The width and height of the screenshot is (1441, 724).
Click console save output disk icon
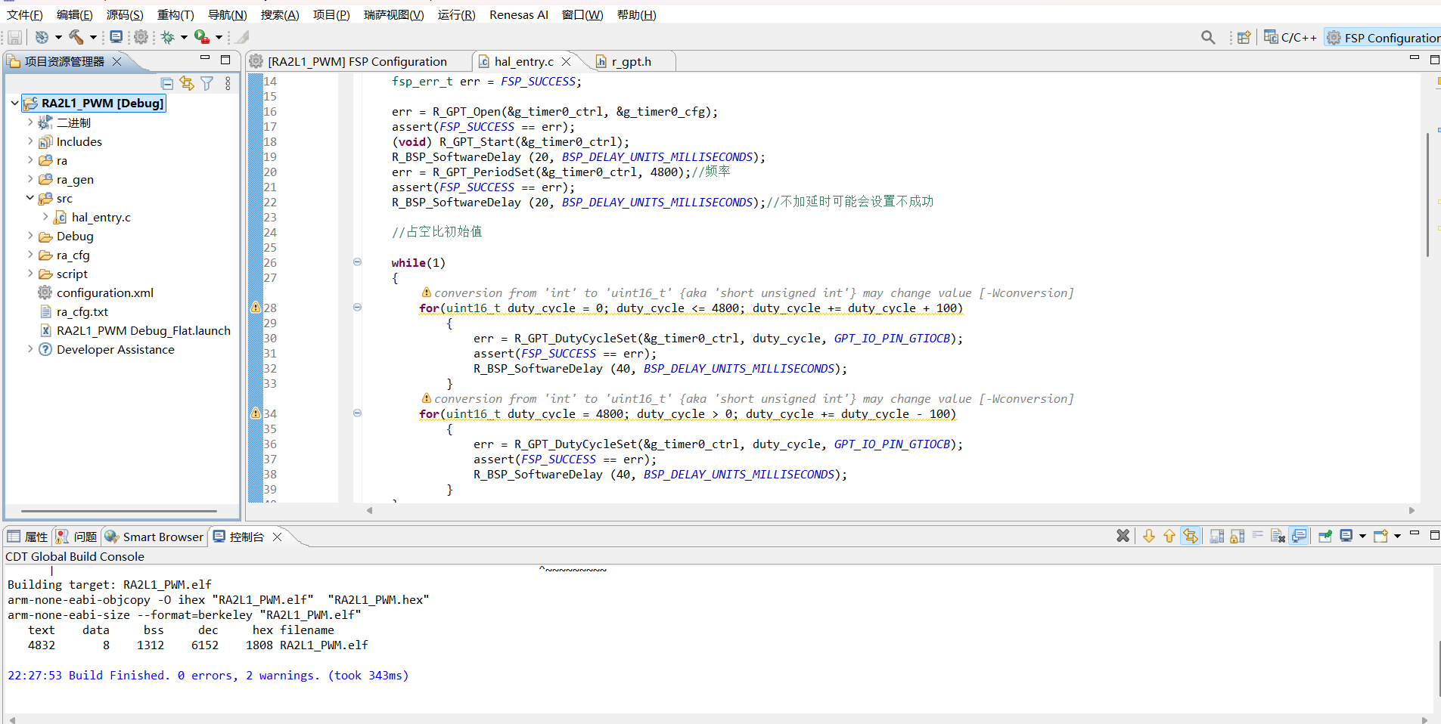pos(1216,536)
